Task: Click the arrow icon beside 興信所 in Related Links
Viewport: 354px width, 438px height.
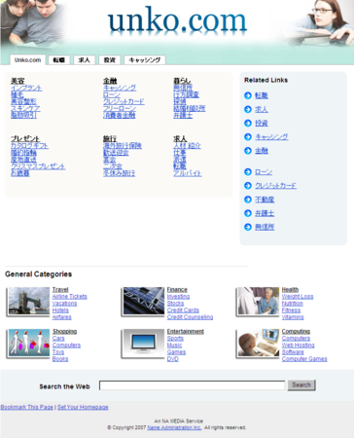Action: (248, 227)
